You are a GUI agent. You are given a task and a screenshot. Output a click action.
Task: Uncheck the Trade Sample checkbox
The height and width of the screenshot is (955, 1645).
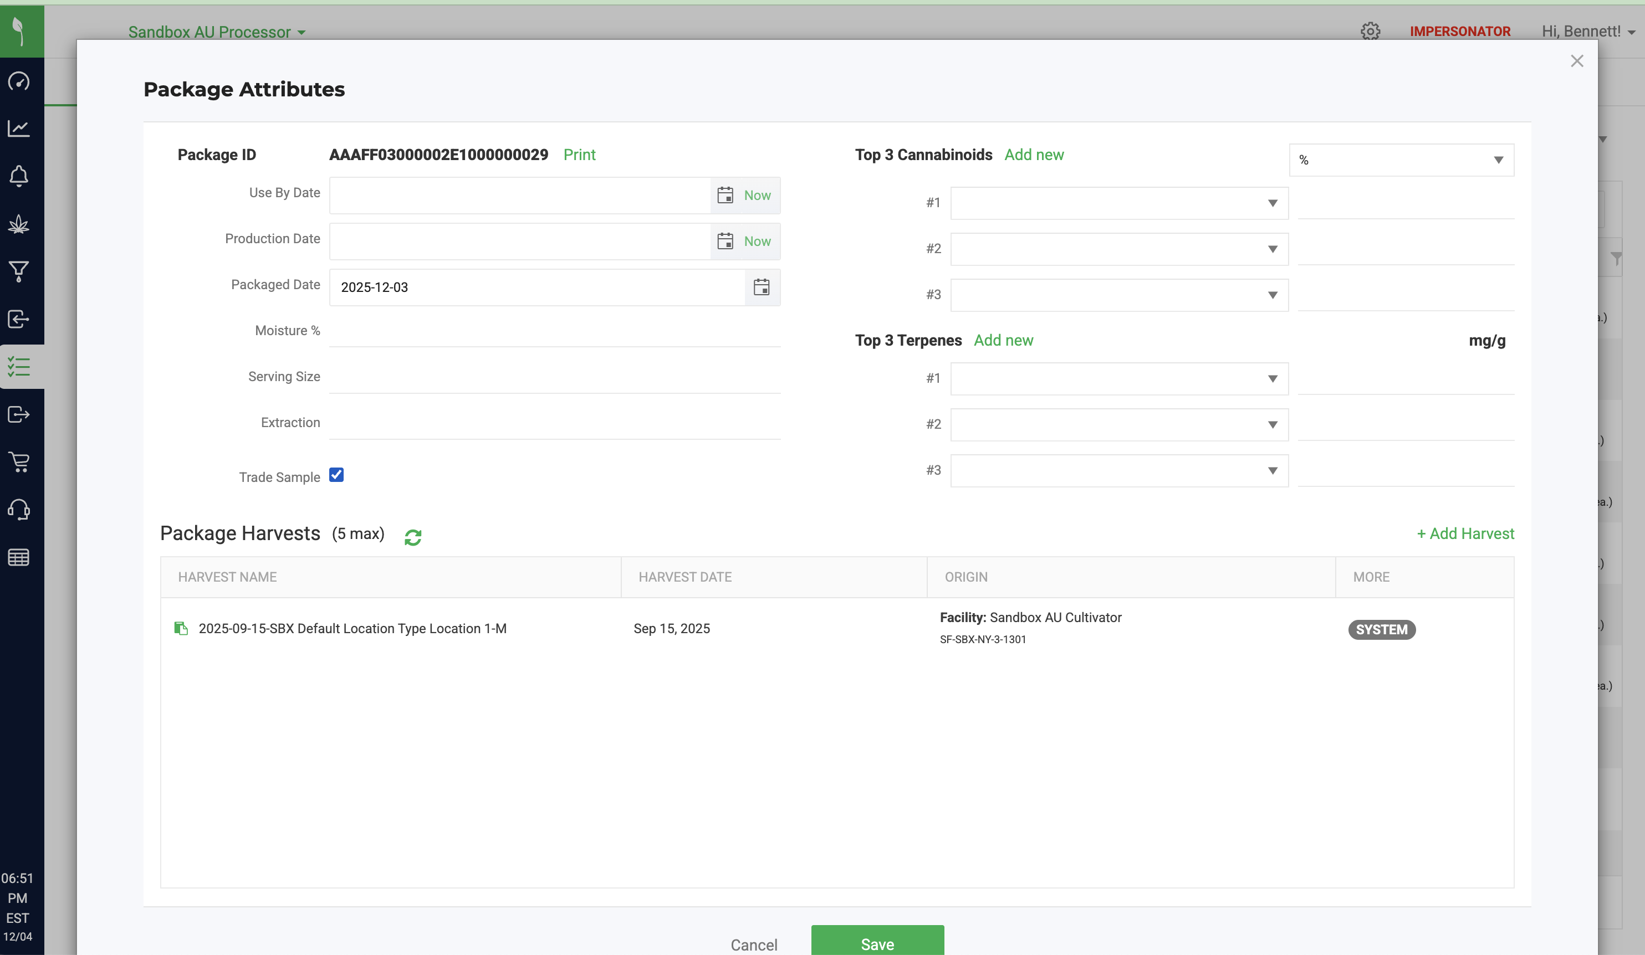(336, 475)
